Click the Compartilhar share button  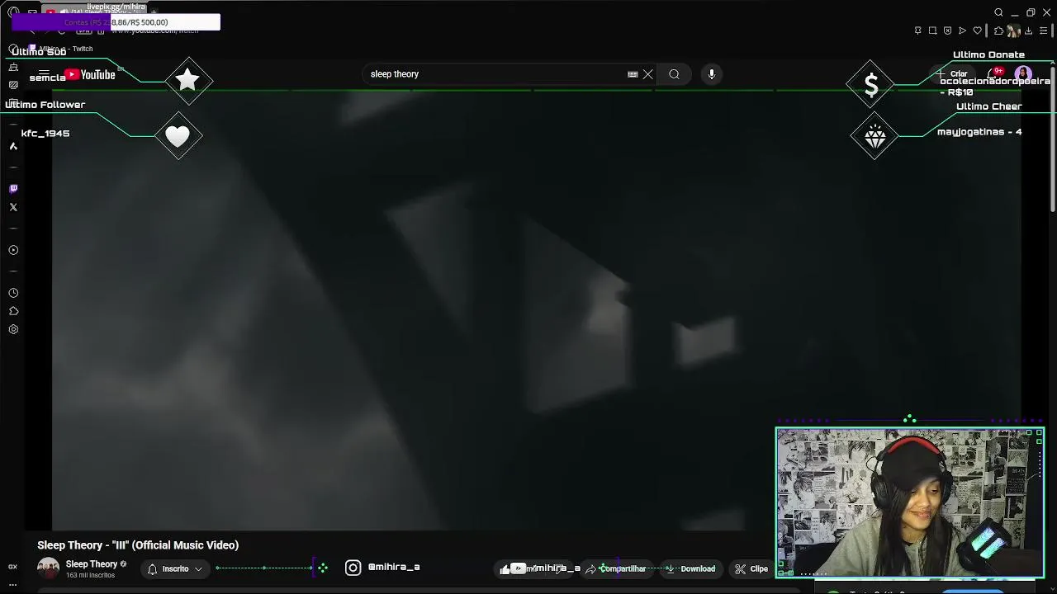pyautogui.click(x=616, y=568)
